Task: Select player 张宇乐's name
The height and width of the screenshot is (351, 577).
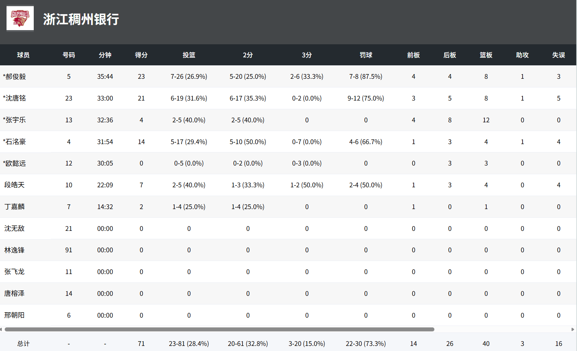Action: 15,120
